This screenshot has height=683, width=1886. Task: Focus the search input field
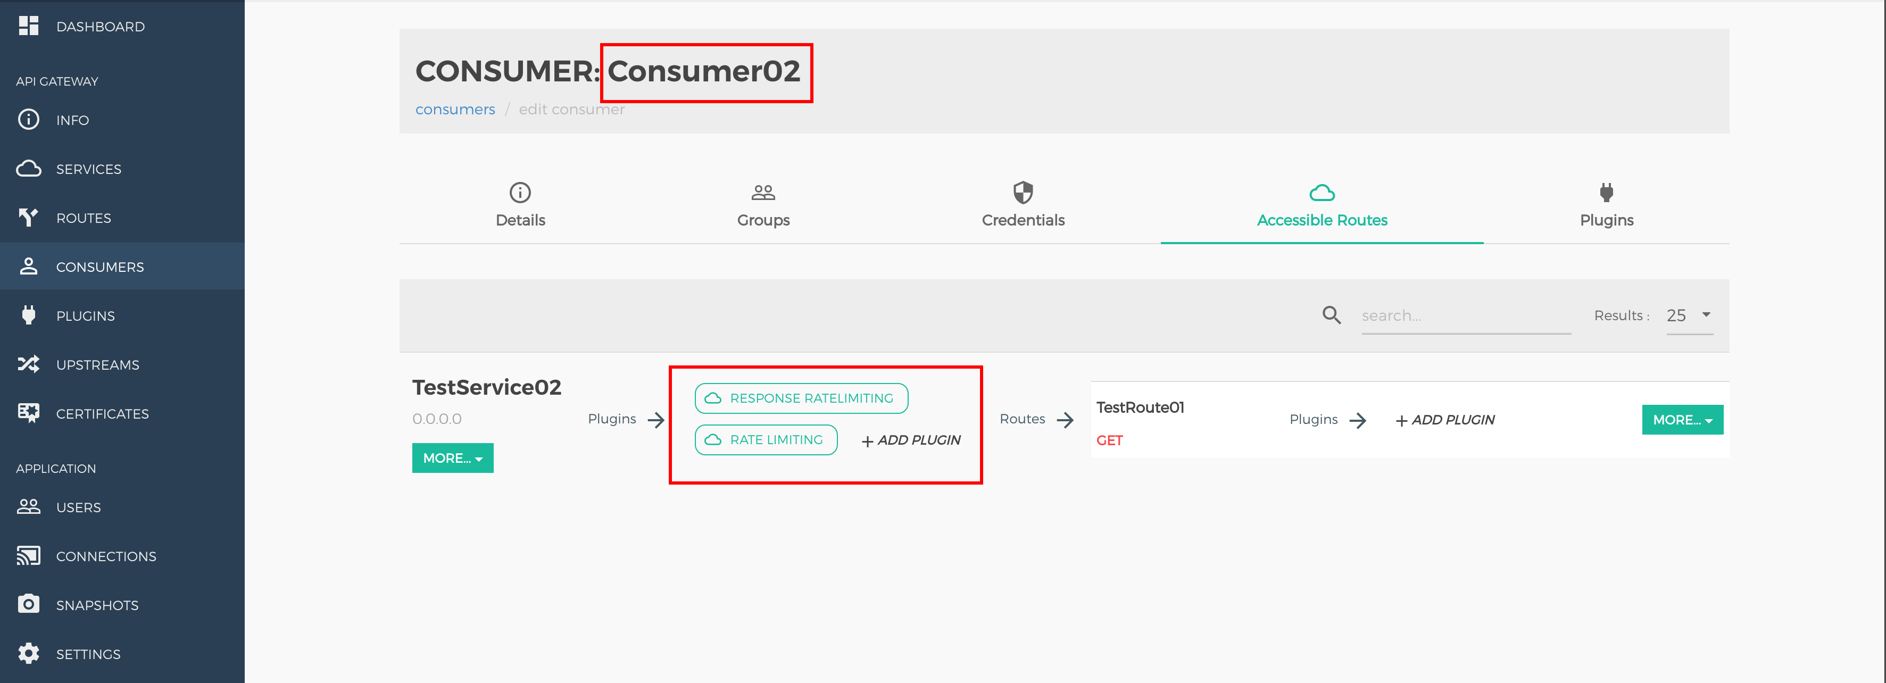click(x=1466, y=316)
